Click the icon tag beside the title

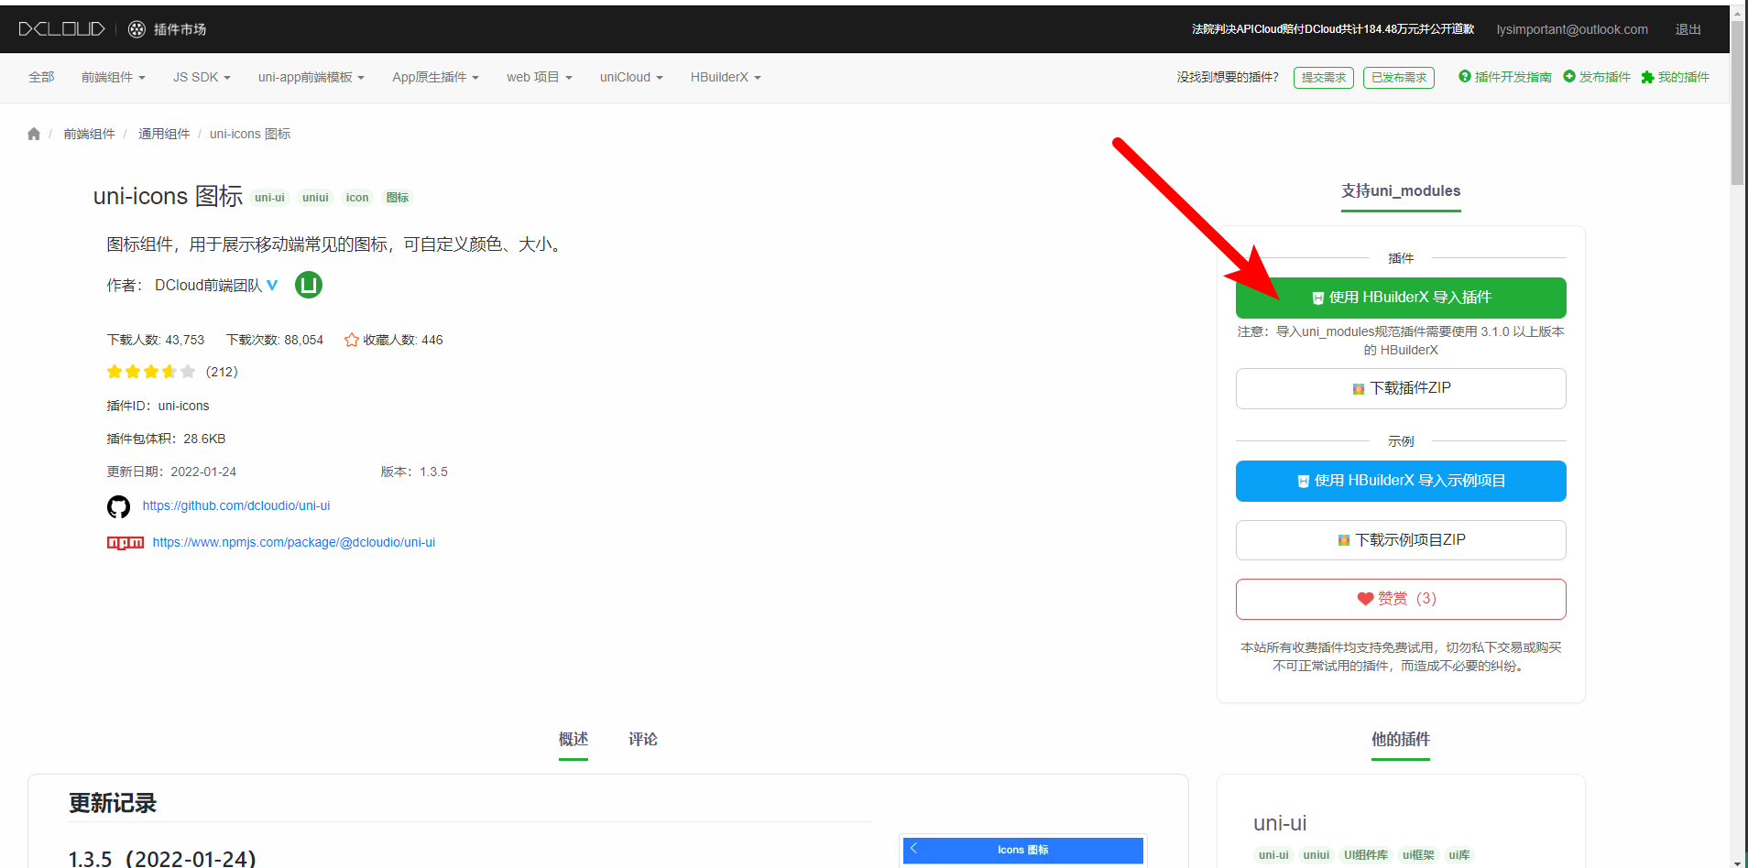357,198
